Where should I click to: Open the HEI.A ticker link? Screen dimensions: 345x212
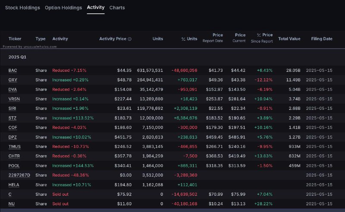14,185
